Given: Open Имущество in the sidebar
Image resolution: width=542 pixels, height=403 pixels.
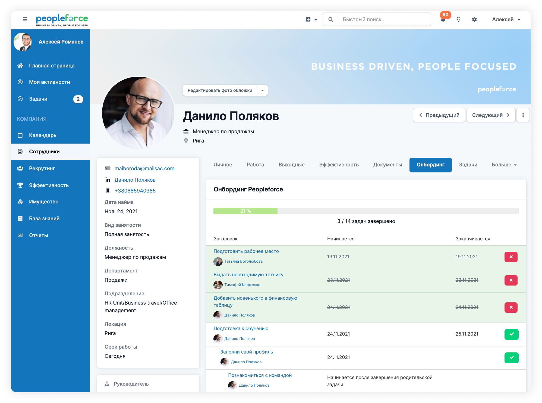Looking at the screenshot, I should coord(43,201).
